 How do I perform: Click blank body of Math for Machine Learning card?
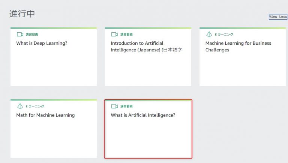tap(54, 138)
